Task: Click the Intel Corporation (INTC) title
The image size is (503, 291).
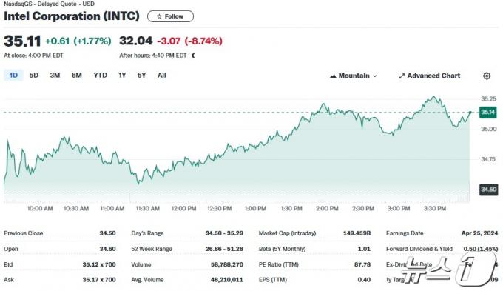Action: (x=72, y=16)
